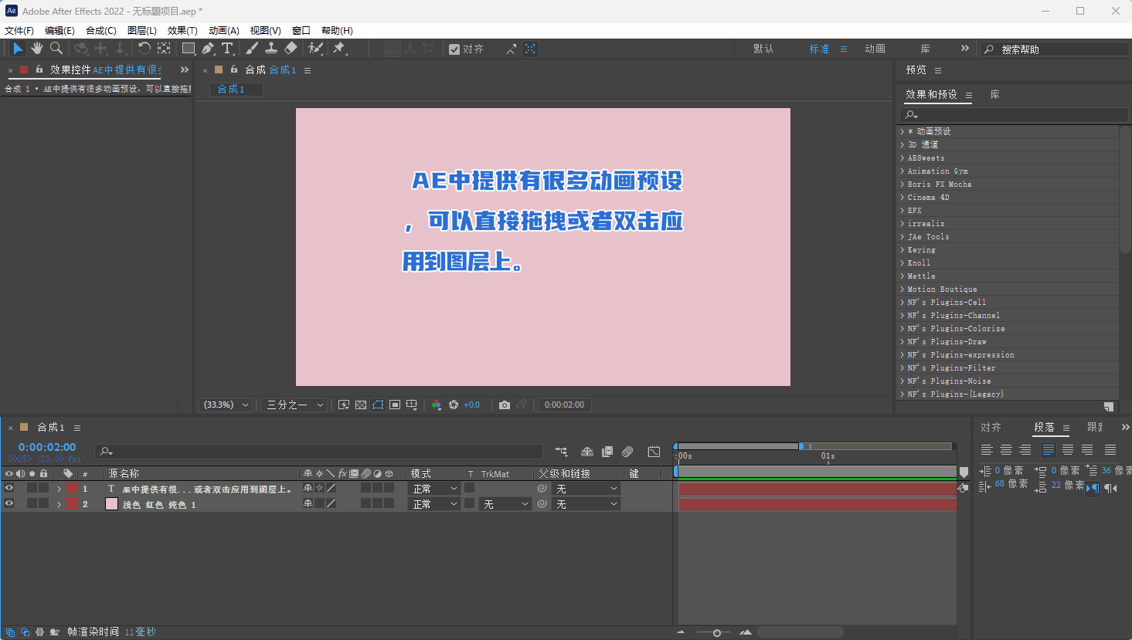Select the Rectangle shape tool
Viewport: 1132px width, 640px height.
pyautogui.click(x=188, y=49)
